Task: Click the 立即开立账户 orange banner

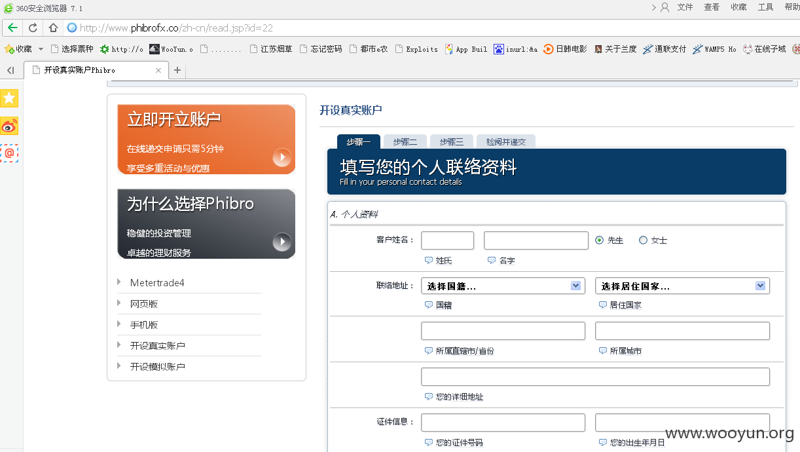Action: click(206, 140)
